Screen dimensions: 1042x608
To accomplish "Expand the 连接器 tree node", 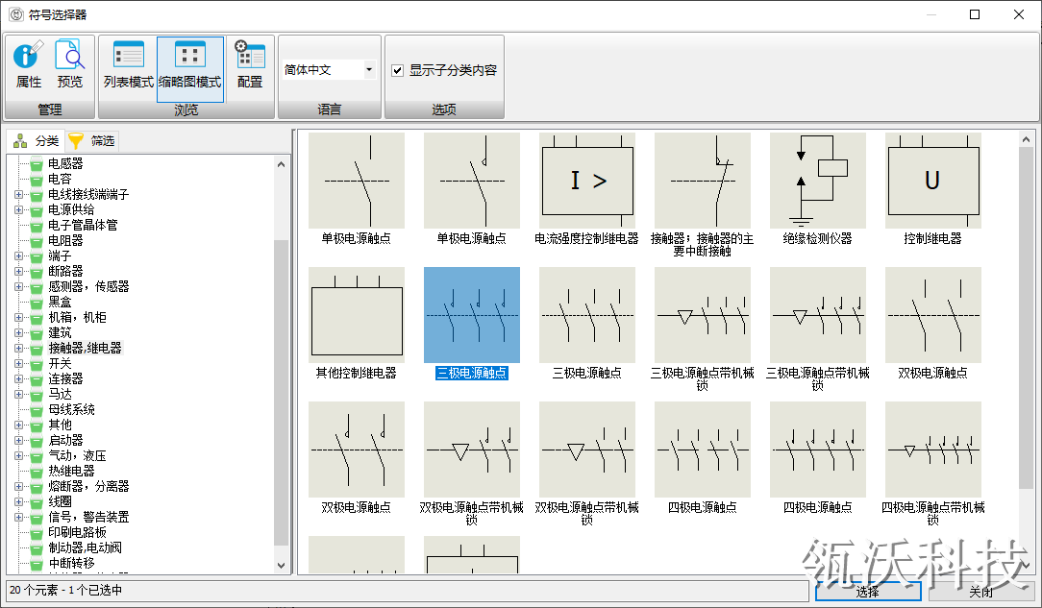I will tap(18, 379).
